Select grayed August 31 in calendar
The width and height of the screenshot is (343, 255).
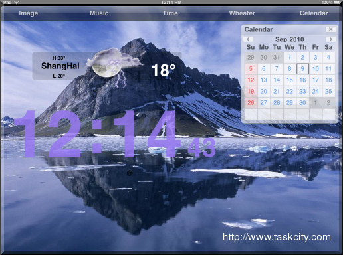pyautogui.click(x=277, y=58)
